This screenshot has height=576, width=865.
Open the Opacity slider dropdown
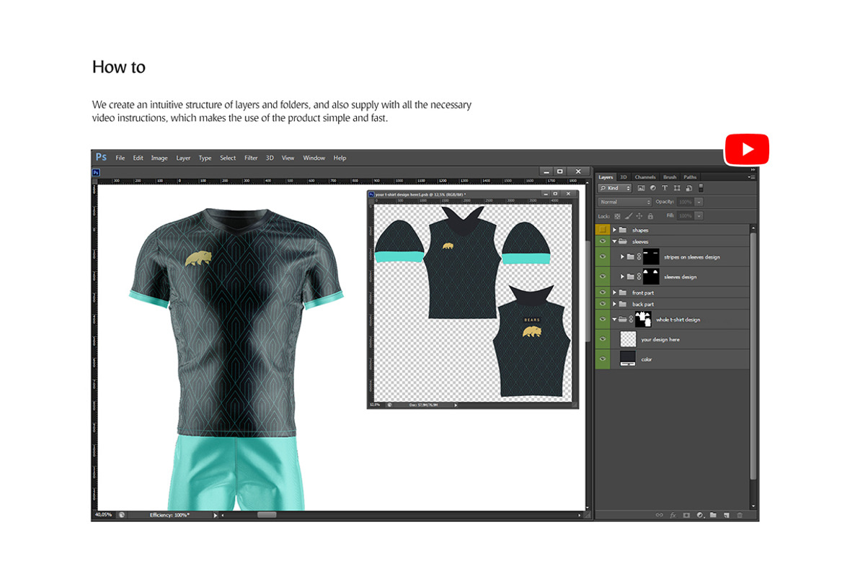[x=699, y=202]
